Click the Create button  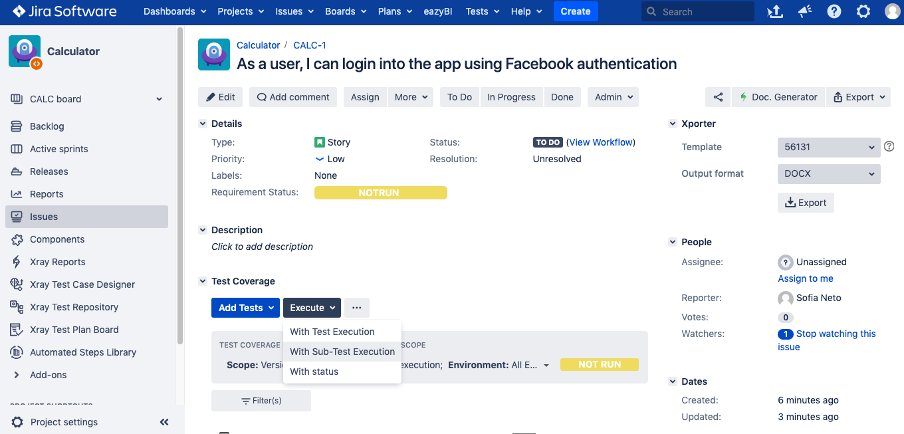tap(576, 11)
